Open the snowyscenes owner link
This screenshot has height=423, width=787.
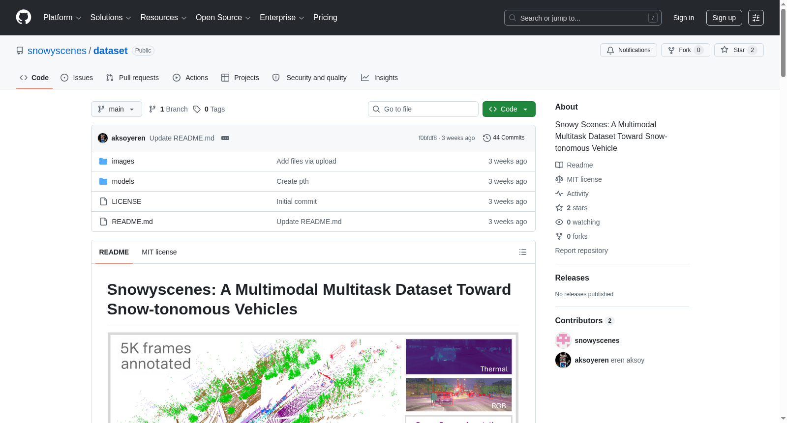[57, 51]
